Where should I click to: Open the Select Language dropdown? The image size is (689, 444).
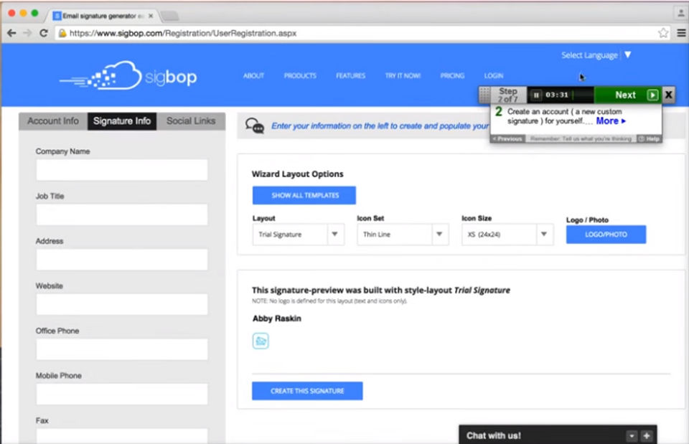(596, 55)
